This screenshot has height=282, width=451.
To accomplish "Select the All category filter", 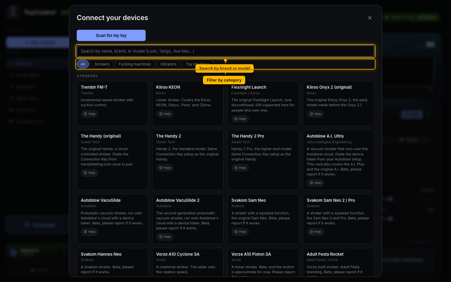I will (x=83, y=64).
